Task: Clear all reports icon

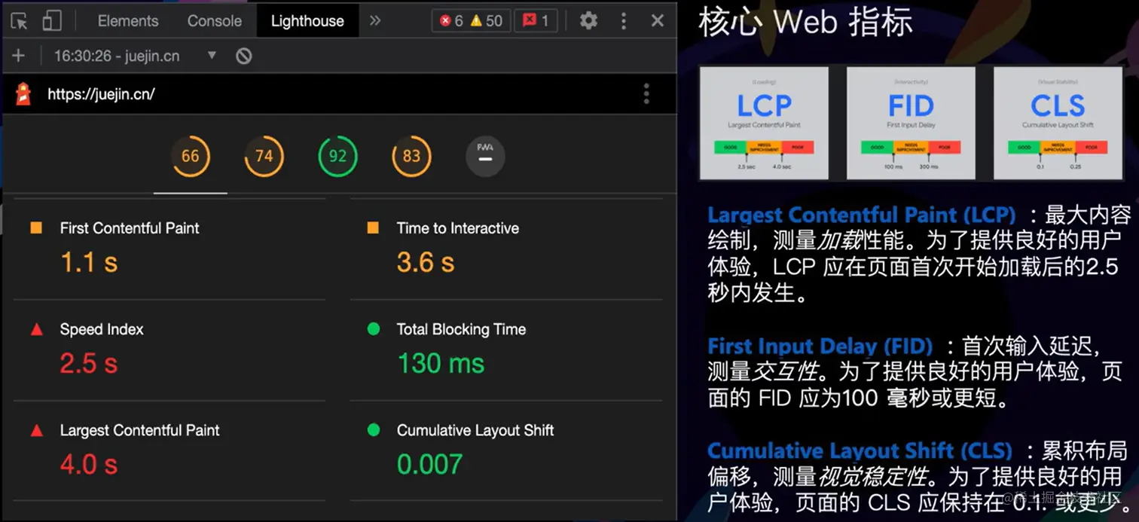Action: pyautogui.click(x=243, y=56)
